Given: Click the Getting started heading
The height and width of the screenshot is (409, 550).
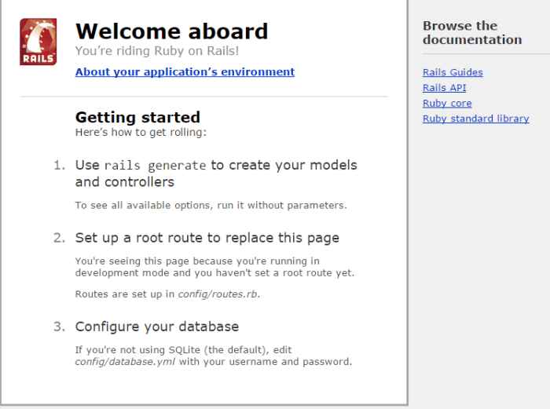Looking at the screenshot, I should pyautogui.click(x=137, y=118).
